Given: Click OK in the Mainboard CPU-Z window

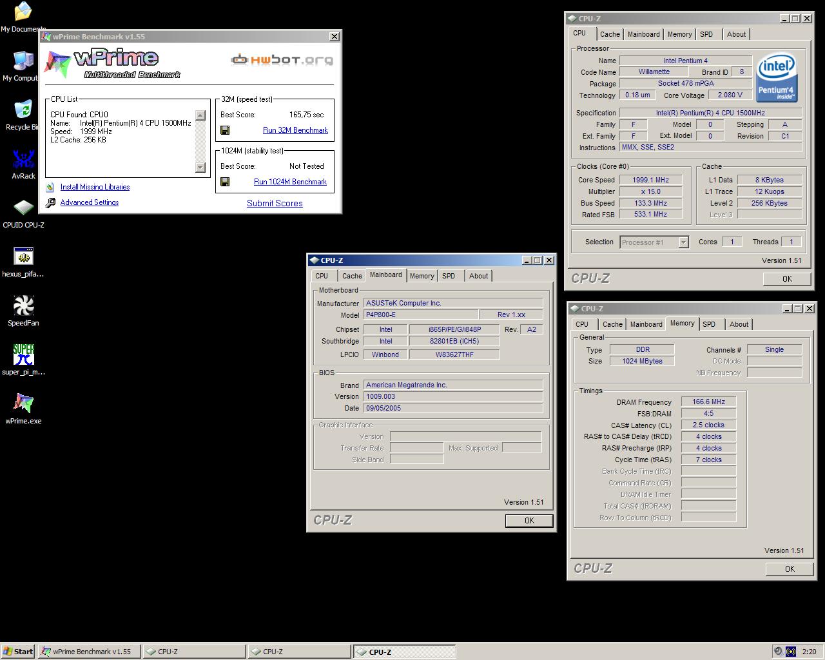Looking at the screenshot, I should pyautogui.click(x=529, y=521).
